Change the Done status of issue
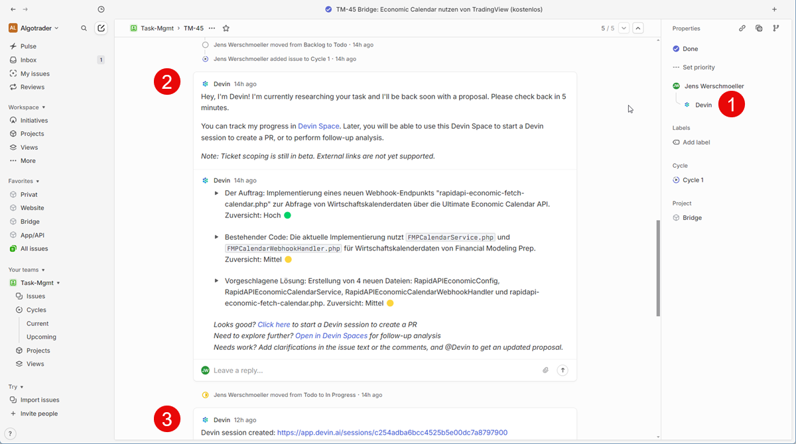The height and width of the screenshot is (444, 796). coord(686,49)
